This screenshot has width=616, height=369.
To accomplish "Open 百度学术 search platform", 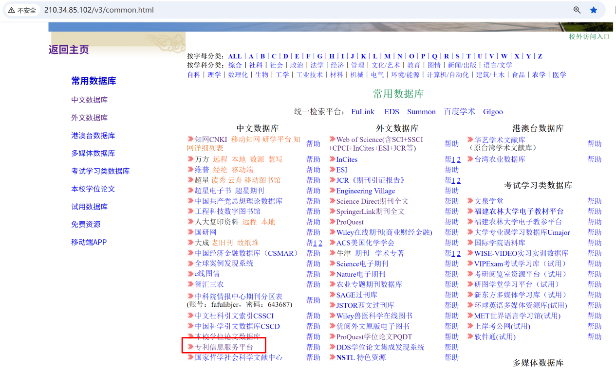I will tap(459, 112).
